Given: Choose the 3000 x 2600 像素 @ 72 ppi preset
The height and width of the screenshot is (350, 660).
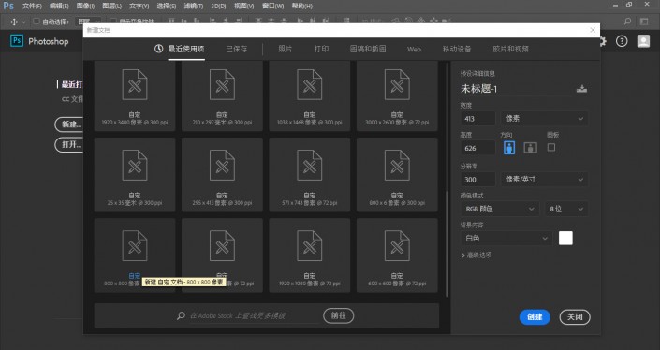Looking at the screenshot, I should coord(397,95).
